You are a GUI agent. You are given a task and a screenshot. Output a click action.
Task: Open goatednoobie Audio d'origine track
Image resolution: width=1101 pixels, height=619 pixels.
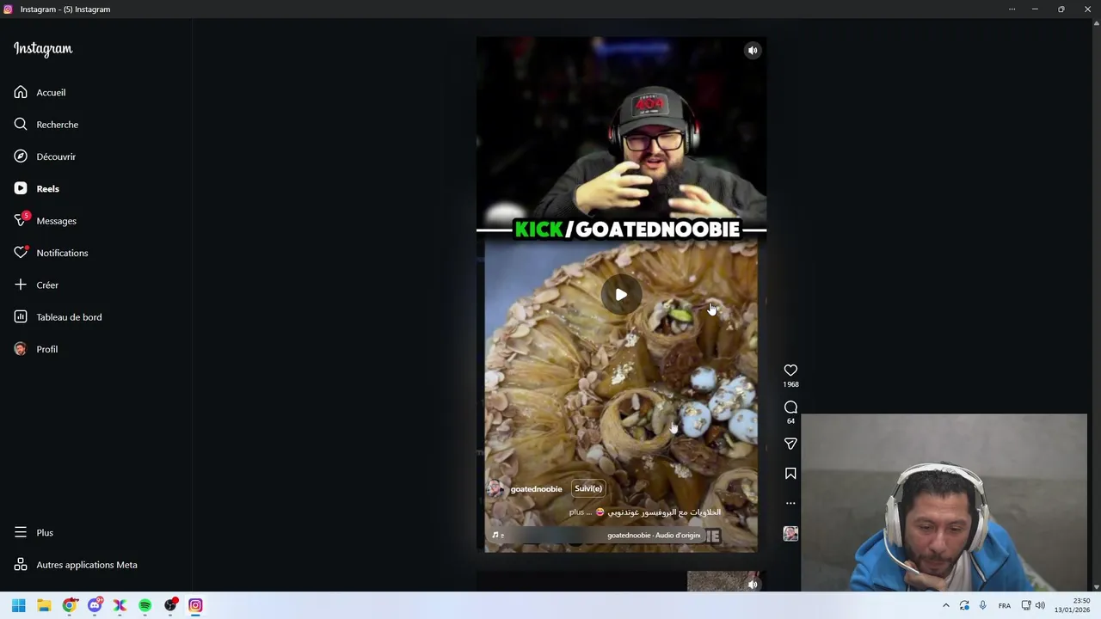(654, 536)
